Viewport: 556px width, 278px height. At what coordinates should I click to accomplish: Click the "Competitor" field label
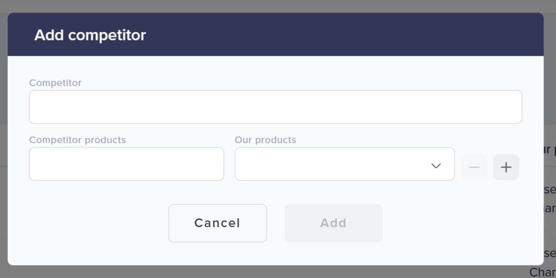(55, 83)
